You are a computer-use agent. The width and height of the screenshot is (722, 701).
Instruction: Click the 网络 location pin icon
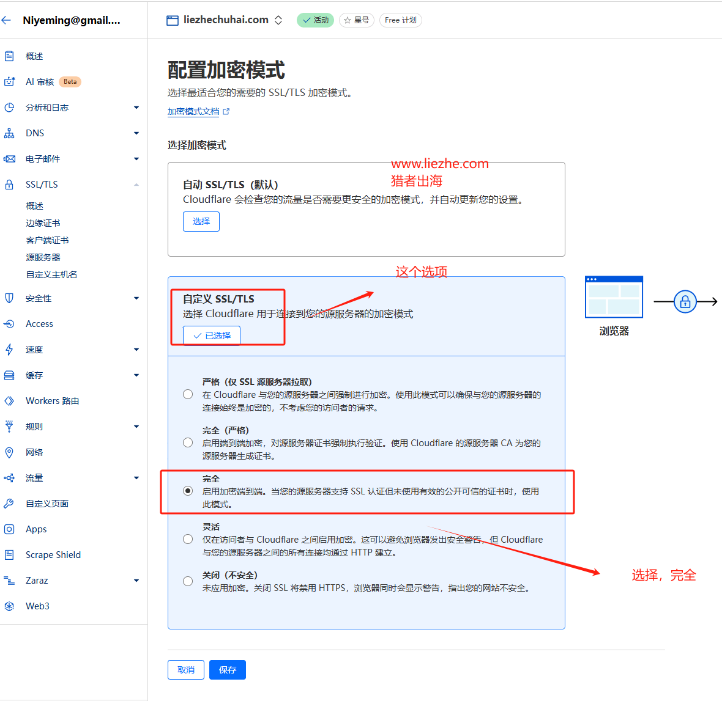pyautogui.click(x=9, y=452)
